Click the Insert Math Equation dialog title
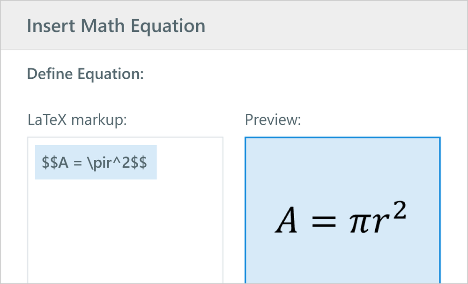Image resolution: width=468 pixels, height=284 pixels. (x=116, y=25)
